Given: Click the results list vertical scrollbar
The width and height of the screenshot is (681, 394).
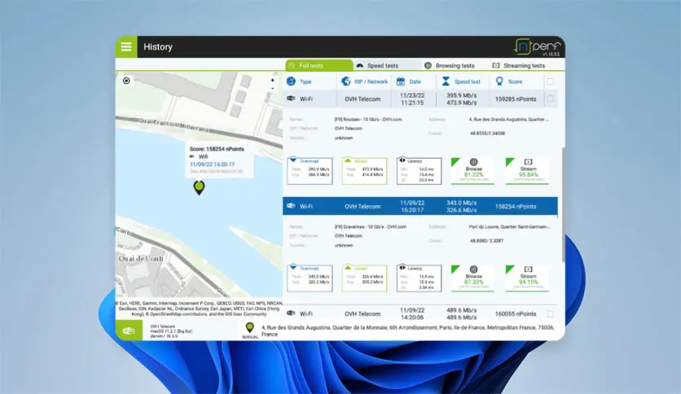Looking at the screenshot, I should [x=564, y=204].
